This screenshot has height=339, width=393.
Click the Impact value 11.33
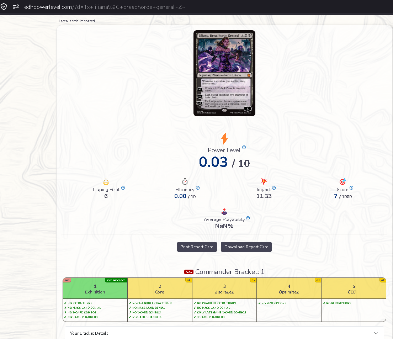(x=264, y=196)
